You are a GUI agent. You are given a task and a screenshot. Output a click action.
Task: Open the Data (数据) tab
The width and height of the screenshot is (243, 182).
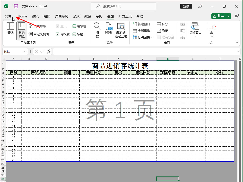pos(87,16)
